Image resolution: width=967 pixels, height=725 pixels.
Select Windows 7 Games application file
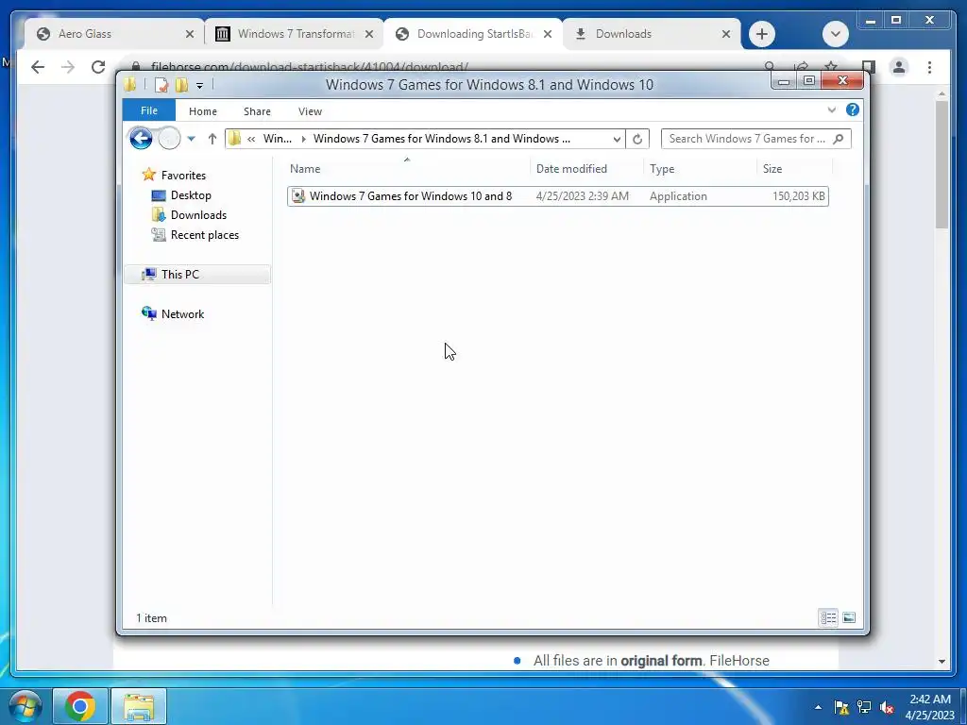click(557, 196)
